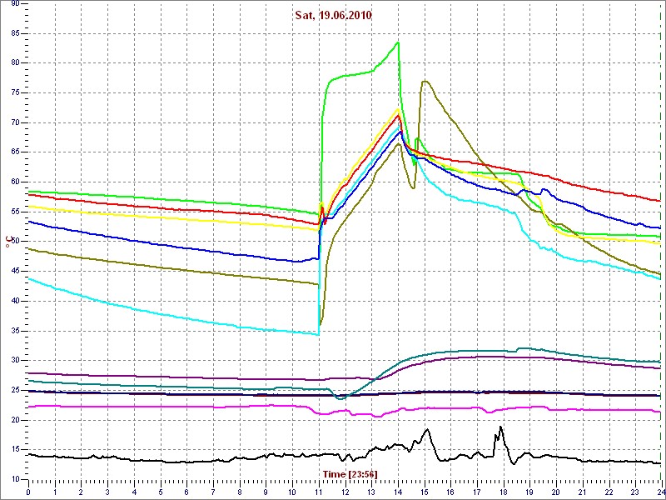The image size is (666, 500).
Task: Select the '30' temperature axis label
Action: [x=14, y=361]
